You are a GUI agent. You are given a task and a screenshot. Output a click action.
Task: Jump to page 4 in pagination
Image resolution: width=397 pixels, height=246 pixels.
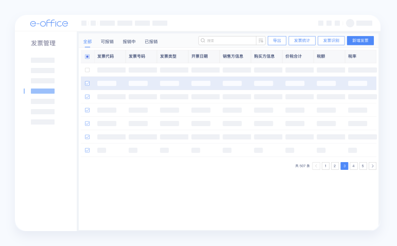click(354, 166)
